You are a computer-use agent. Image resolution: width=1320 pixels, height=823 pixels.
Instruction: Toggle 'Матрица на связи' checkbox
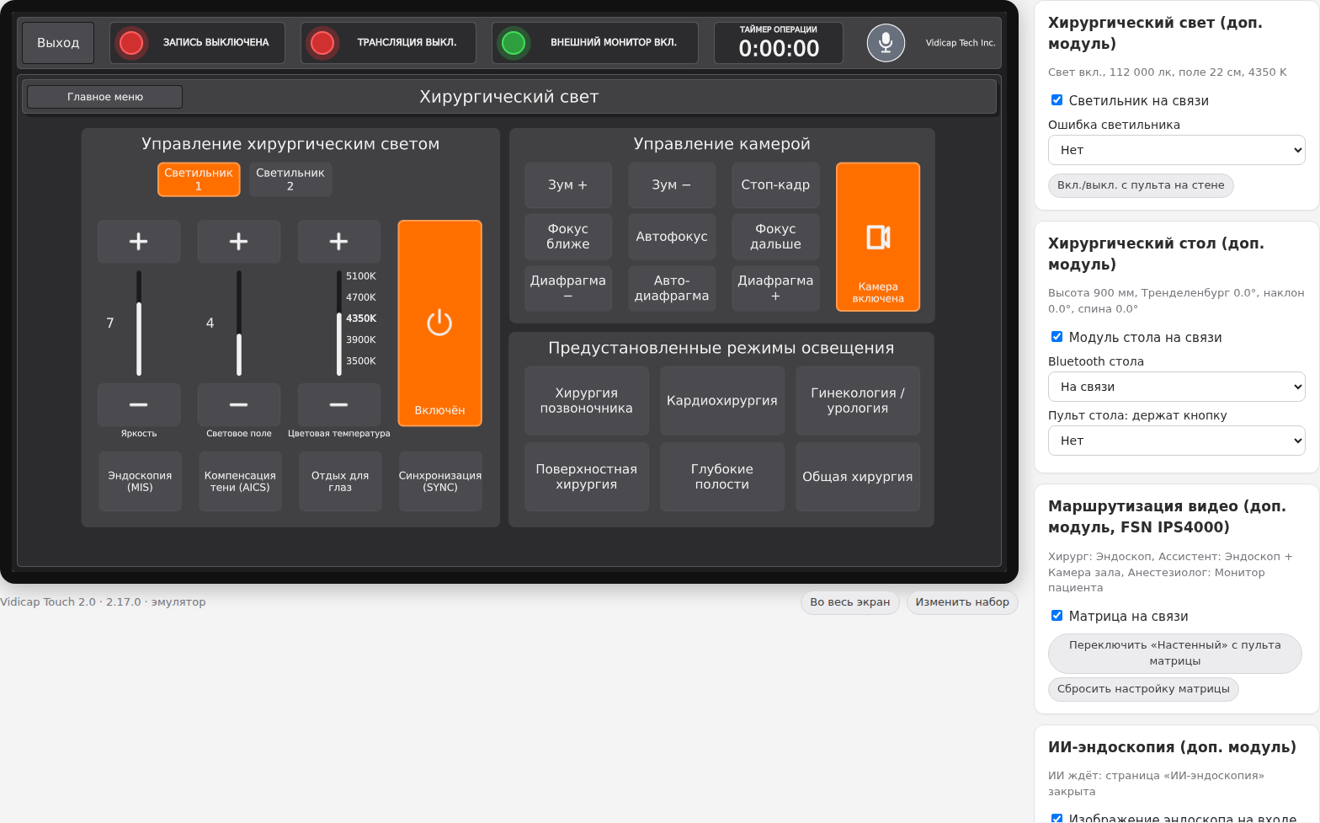(x=1057, y=616)
